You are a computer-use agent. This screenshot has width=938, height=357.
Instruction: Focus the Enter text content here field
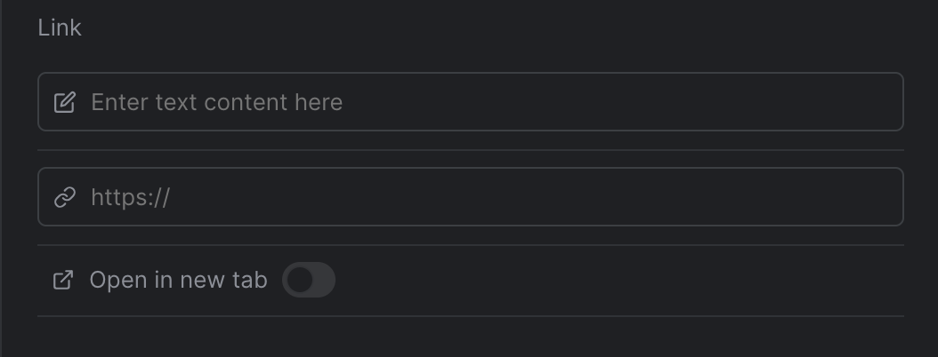(x=470, y=101)
